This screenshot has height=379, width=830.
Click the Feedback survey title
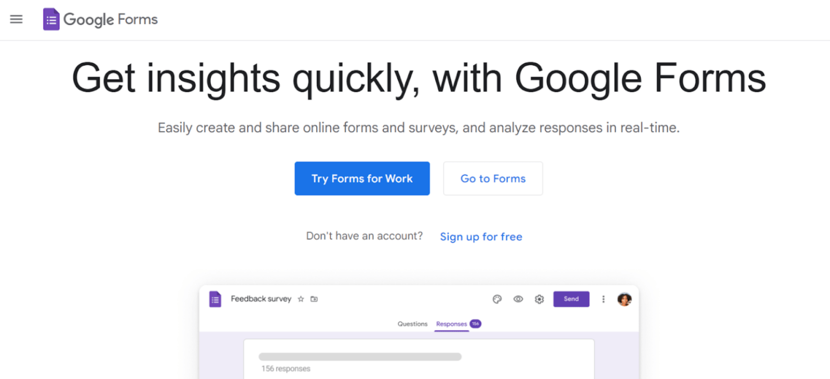(261, 299)
